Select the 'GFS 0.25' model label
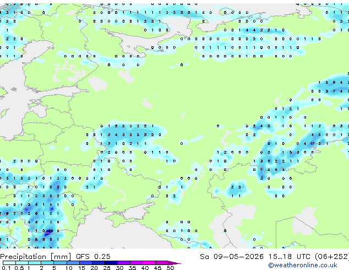 93,257
